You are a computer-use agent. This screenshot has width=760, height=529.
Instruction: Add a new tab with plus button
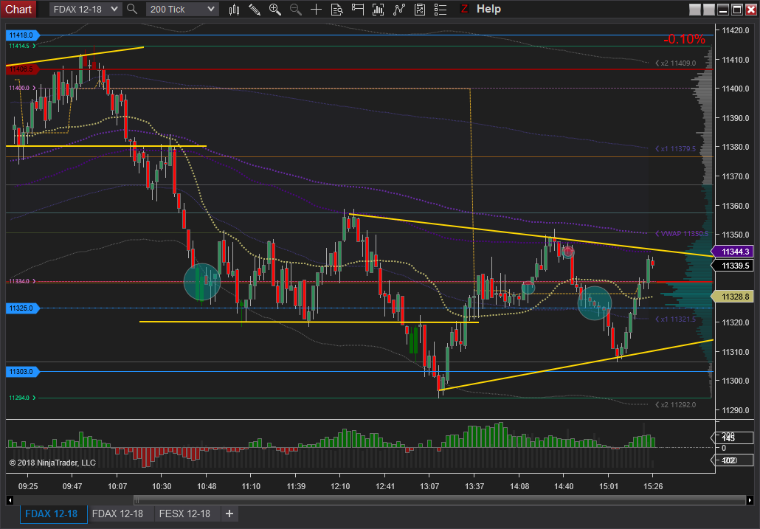coord(229,514)
